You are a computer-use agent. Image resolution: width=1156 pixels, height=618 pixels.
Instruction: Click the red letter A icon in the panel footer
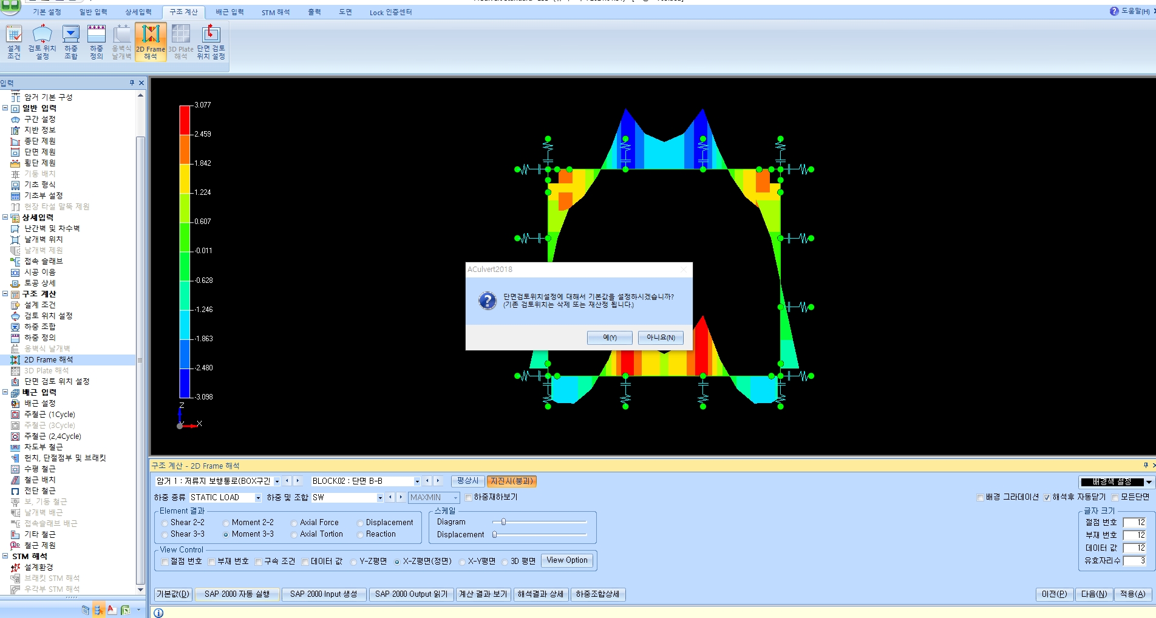point(111,610)
